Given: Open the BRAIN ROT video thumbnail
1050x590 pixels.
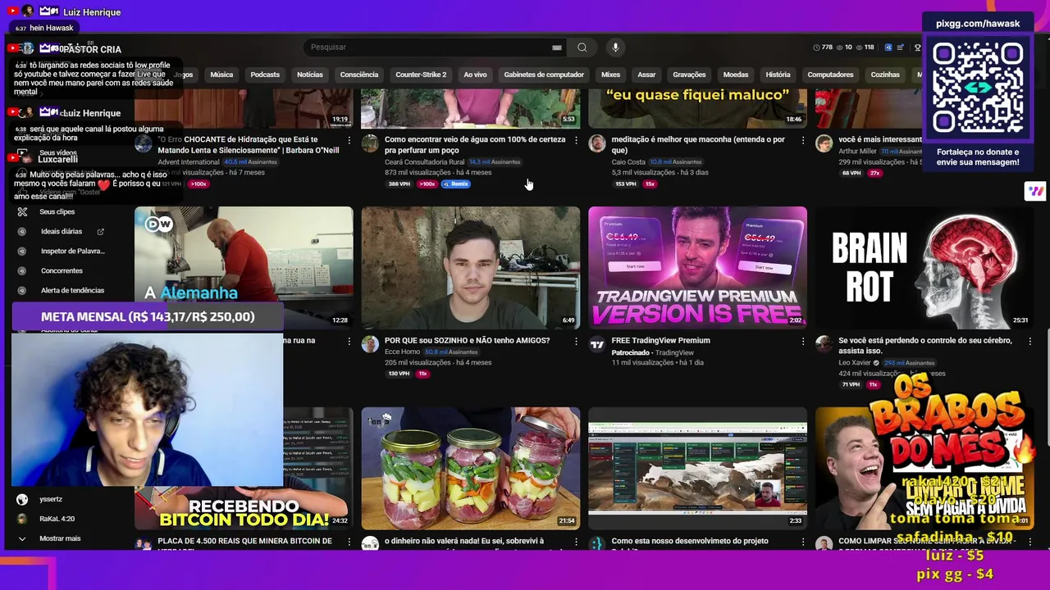Looking at the screenshot, I should coord(924,267).
